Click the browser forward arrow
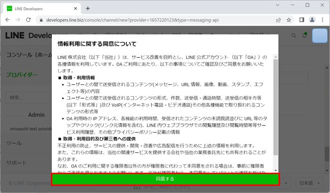The image size is (330, 193). 18,20
